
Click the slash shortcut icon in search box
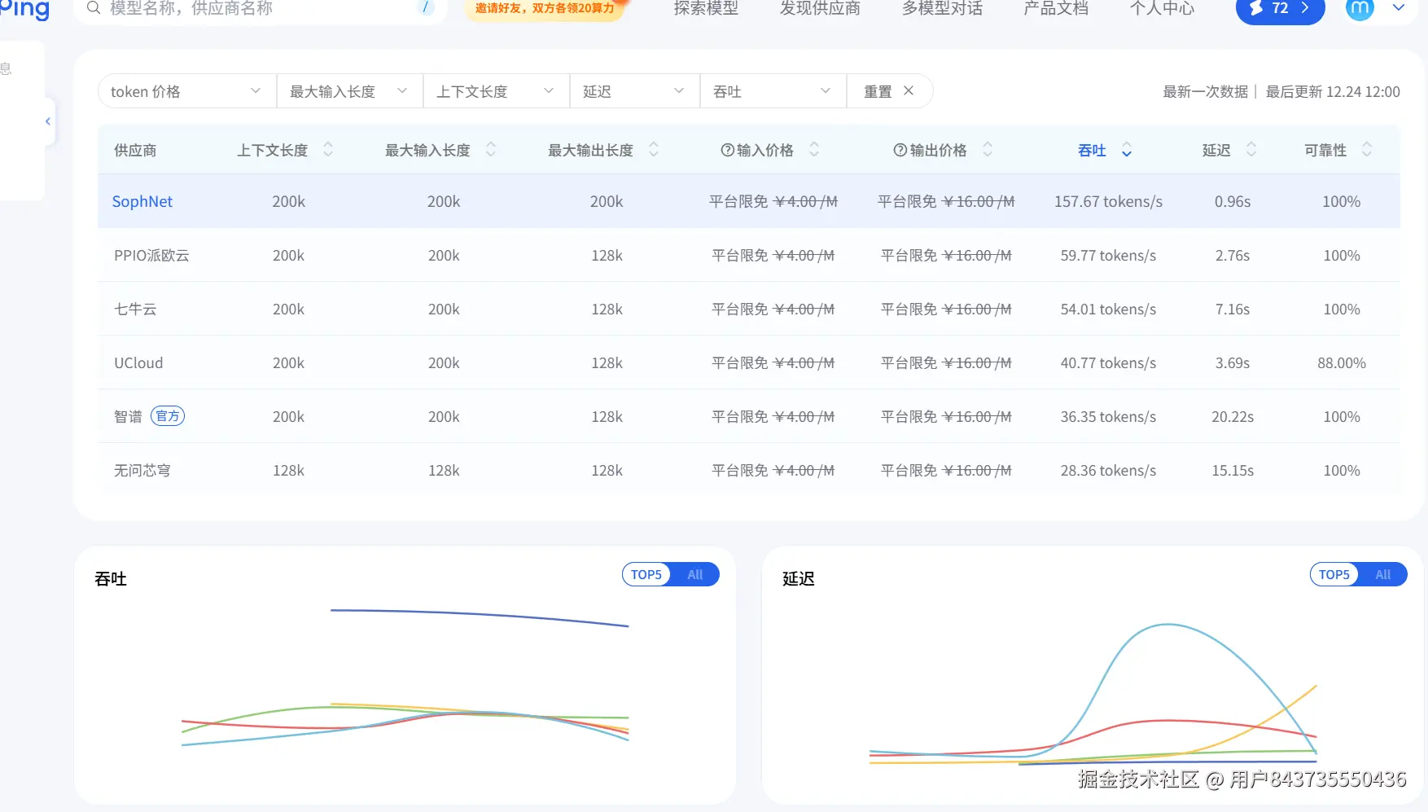coord(425,7)
